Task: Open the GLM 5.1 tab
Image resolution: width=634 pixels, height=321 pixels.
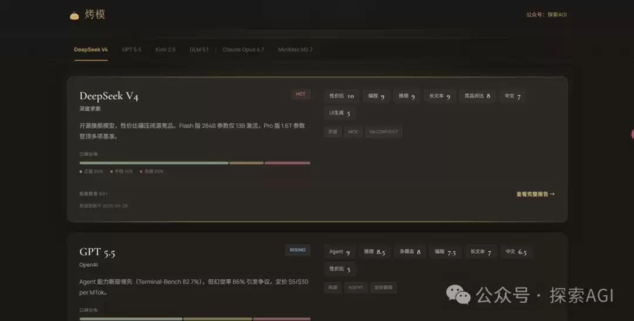Action: 199,50
